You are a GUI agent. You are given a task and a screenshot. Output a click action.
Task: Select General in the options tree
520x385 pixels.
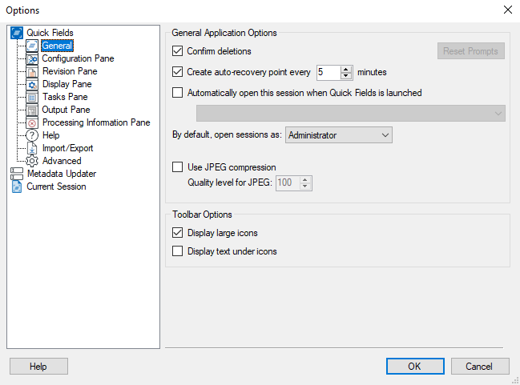click(57, 46)
